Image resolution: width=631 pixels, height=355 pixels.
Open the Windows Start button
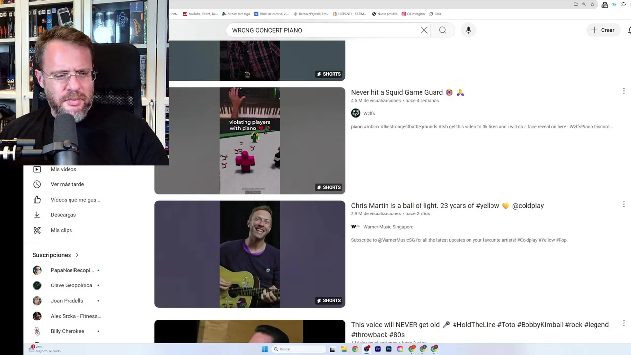(x=265, y=349)
